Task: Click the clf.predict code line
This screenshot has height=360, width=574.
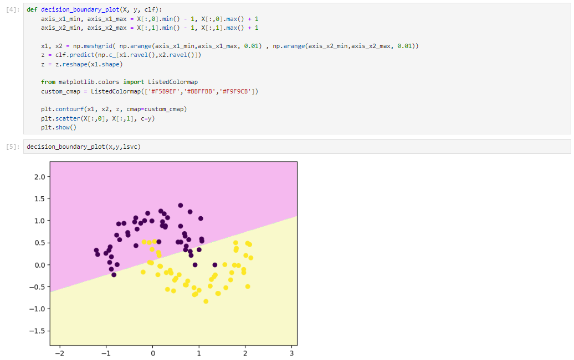Action: 121,55
